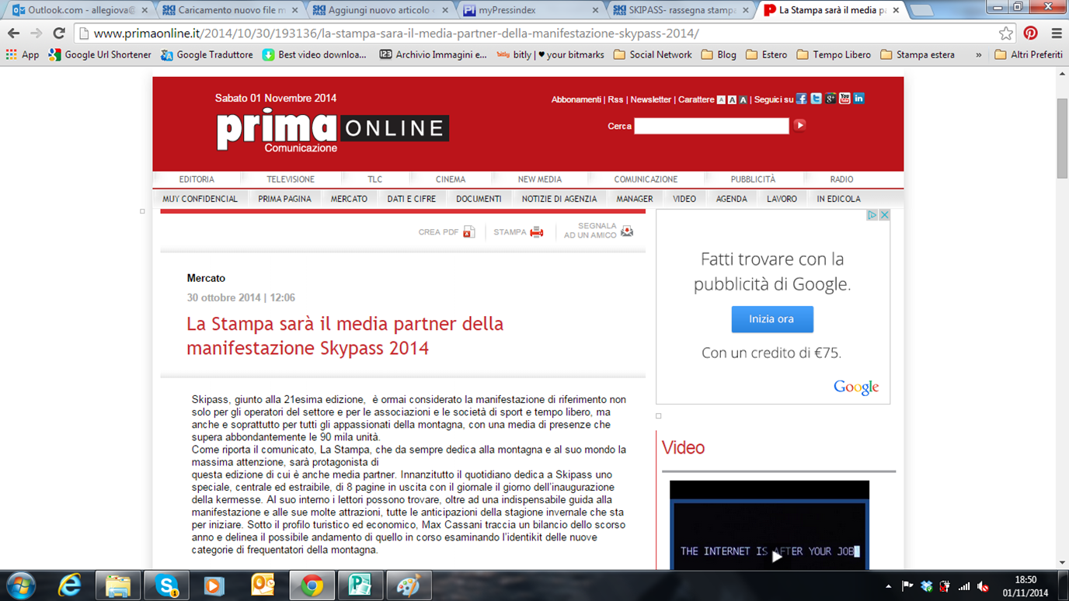This screenshot has height=601, width=1069.
Task: Switch to the Outlook.com tab
Action: pos(80,10)
